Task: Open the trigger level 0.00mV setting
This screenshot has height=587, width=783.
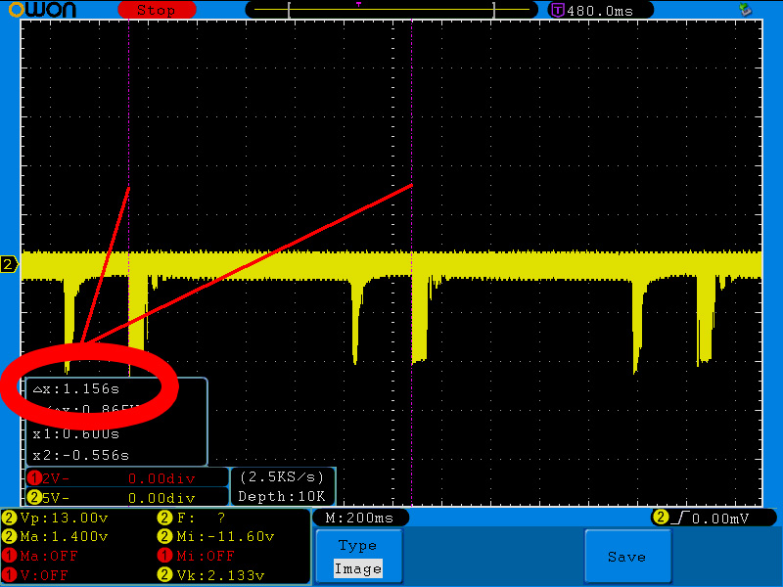Action: tap(719, 518)
